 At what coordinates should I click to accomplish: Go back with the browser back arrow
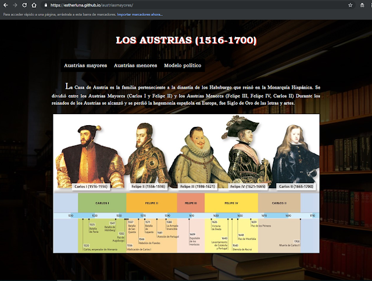(5, 5)
